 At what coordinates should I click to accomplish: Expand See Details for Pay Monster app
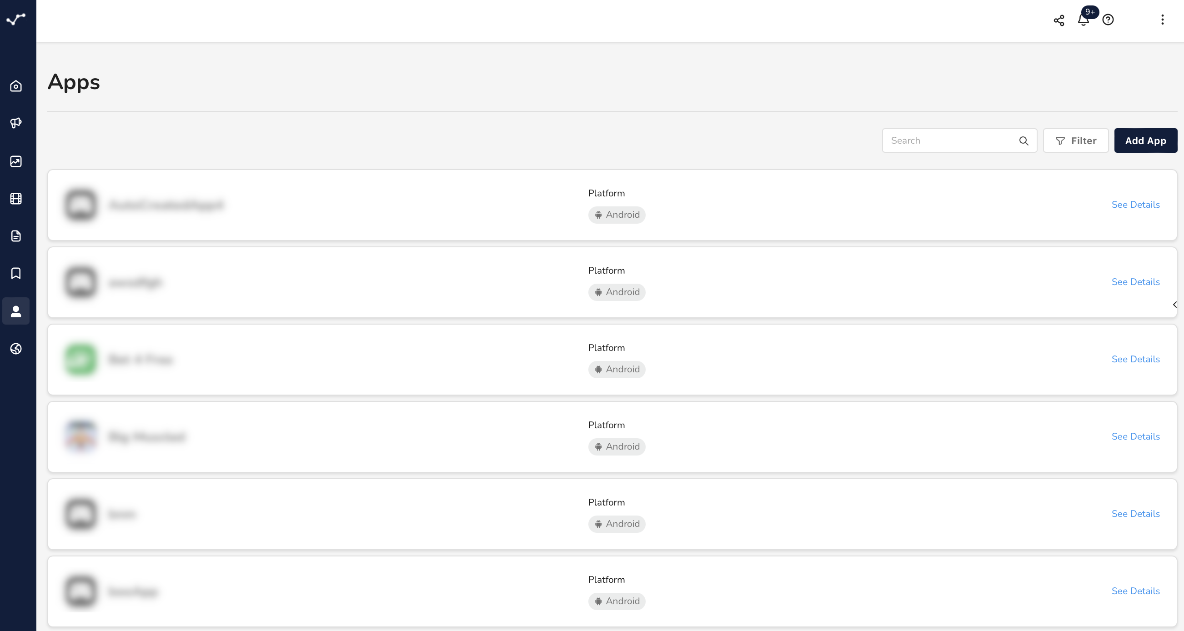click(x=1135, y=436)
